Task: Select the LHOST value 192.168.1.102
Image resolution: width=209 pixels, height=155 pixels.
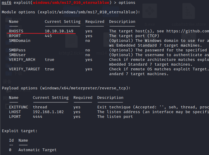Action: click(x=48, y=112)
